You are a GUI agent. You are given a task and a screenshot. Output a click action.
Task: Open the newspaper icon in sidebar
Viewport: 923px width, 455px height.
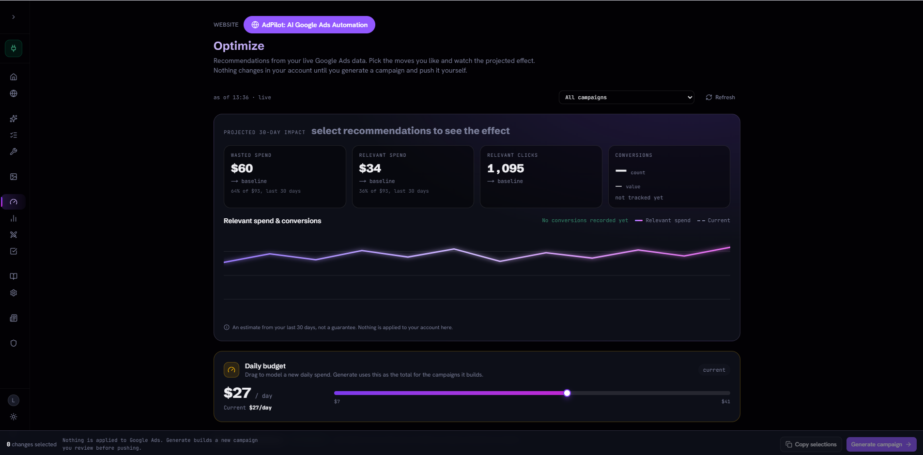coord(14,318)
